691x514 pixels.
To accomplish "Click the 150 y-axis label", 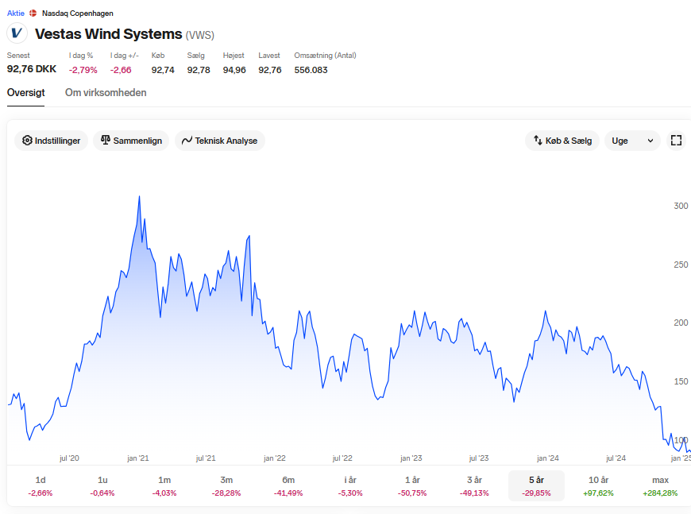I will 681,381.
